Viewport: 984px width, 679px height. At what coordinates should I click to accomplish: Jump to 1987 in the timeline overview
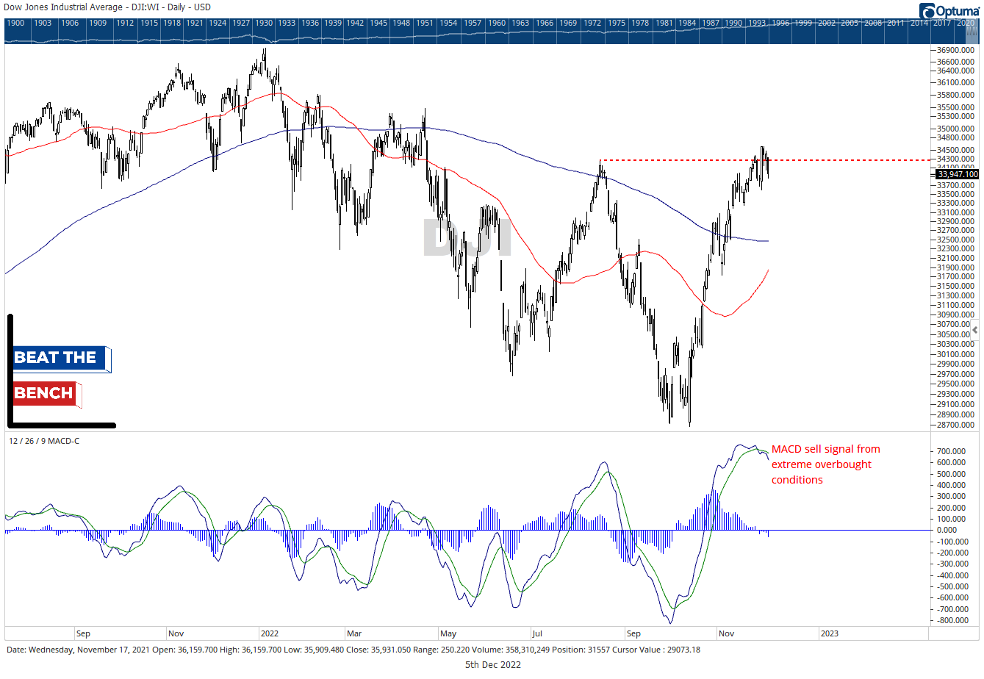(711, 23)
